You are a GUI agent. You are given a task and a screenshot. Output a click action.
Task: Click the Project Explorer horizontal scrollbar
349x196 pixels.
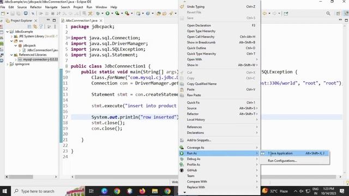pyautogui.click(x=21, y=177)
